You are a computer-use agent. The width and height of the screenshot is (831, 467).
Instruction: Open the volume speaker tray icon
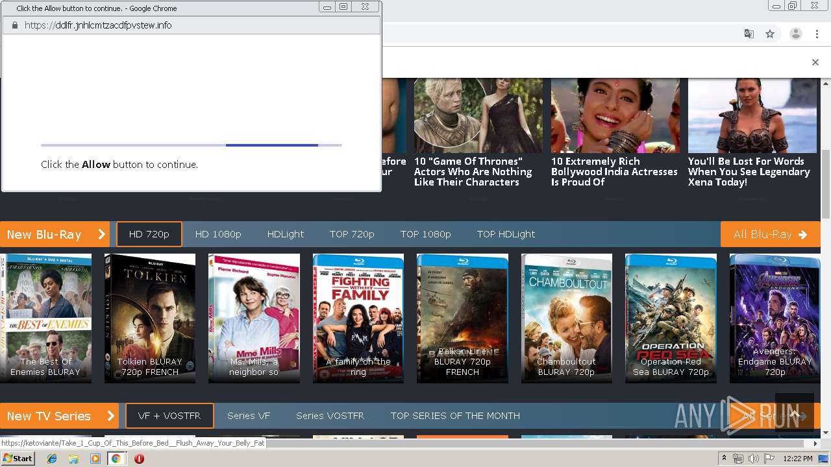[x=754, y=459]
